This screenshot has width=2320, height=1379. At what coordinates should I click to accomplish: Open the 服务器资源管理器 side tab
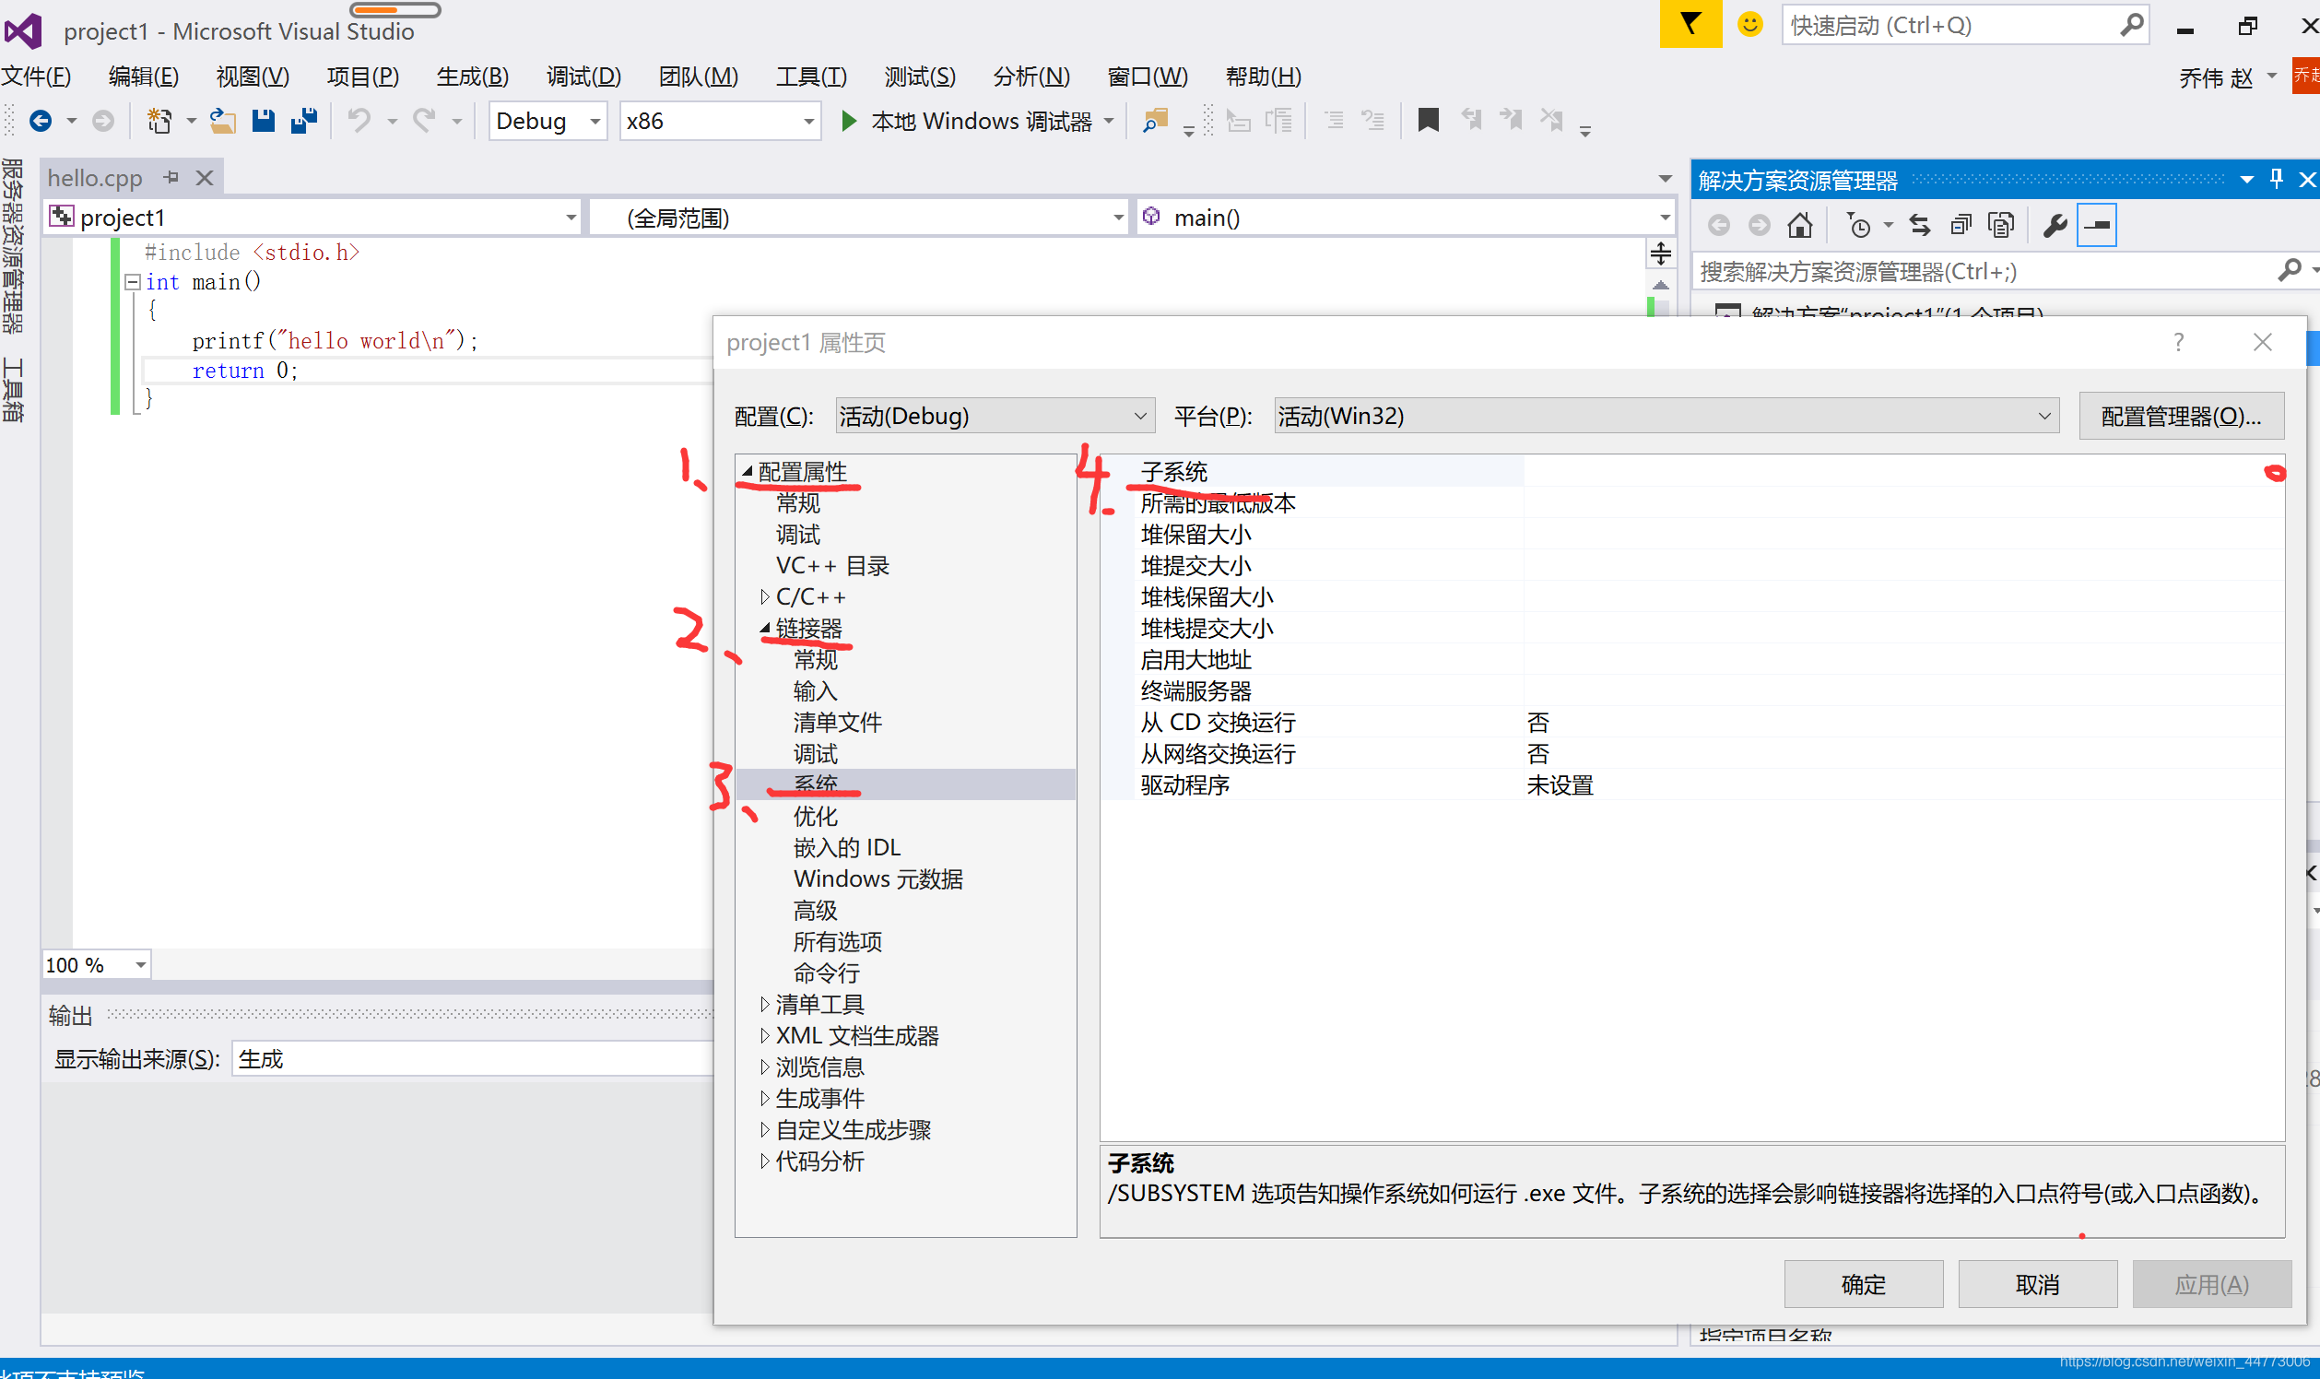coord(12,245)
